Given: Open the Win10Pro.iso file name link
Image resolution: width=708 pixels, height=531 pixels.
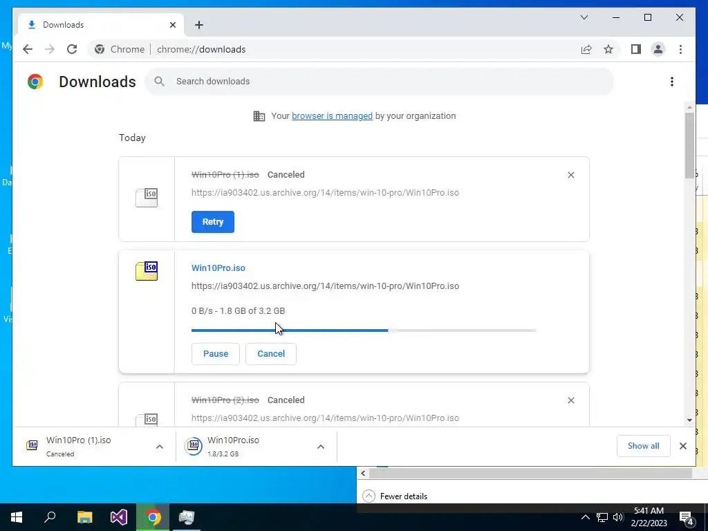Looking at the screenshot, I should coord(218,268).
